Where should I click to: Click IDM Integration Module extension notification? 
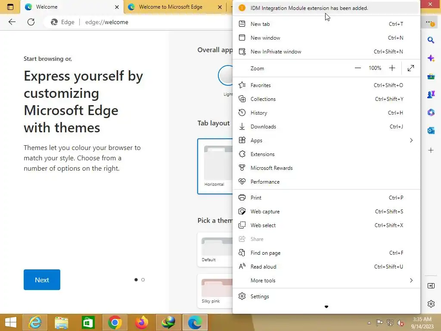(326, 8)
